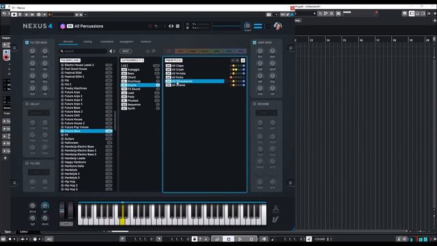Click the glowing blue knob near keyboard
Viewport: 437px width, 246px height.
click(x=44, y=206)
